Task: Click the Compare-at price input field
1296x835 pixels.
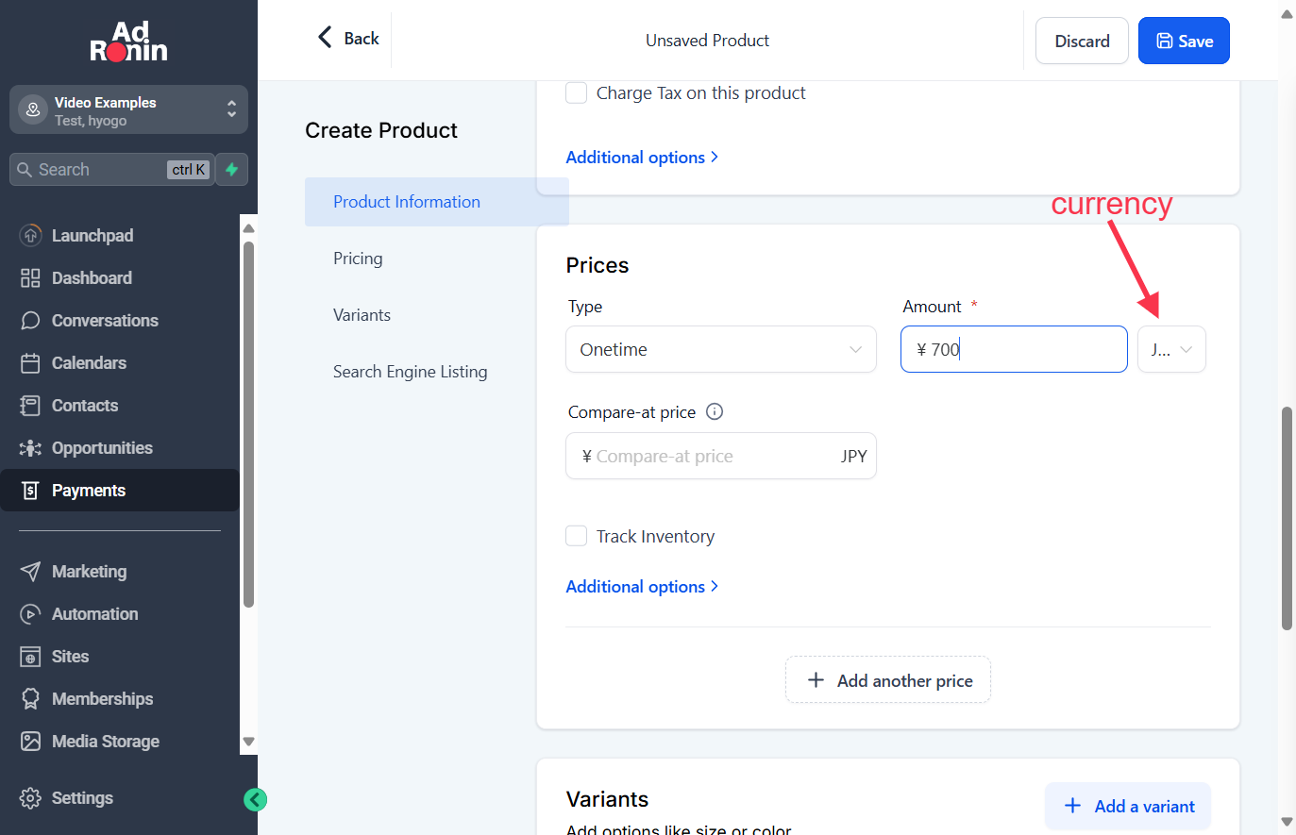Action: [x=721, y=456]
